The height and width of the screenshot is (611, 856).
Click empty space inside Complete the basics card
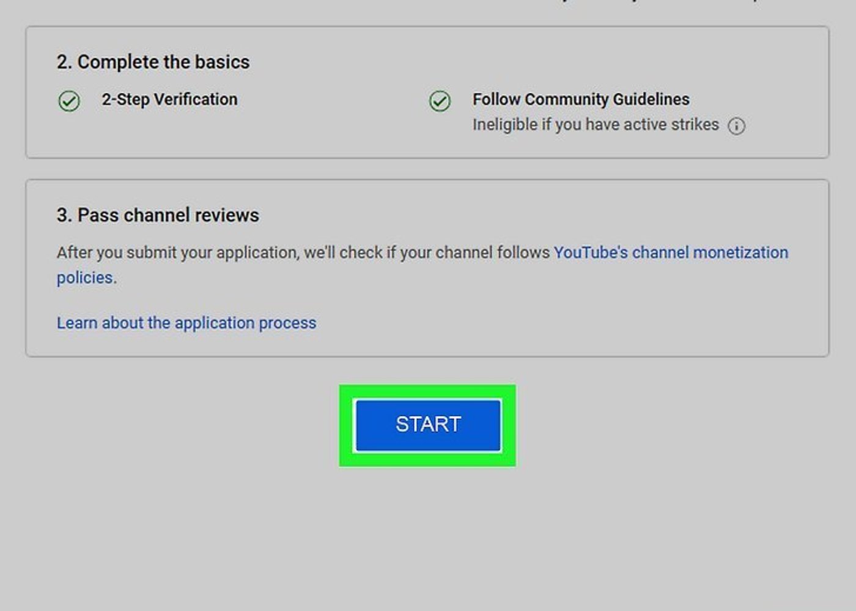click(x=306, y=134)
